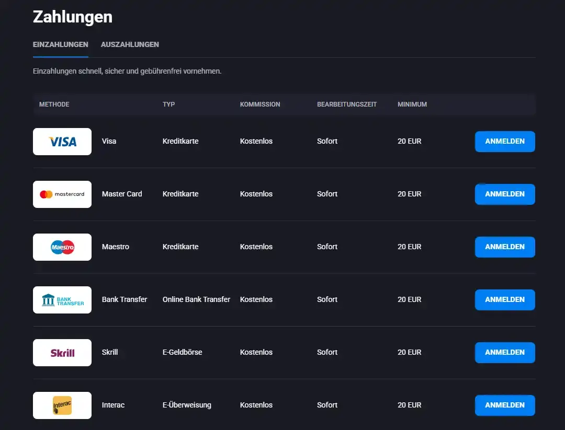Click the E-Geldbörse type text

click(183, 352)
